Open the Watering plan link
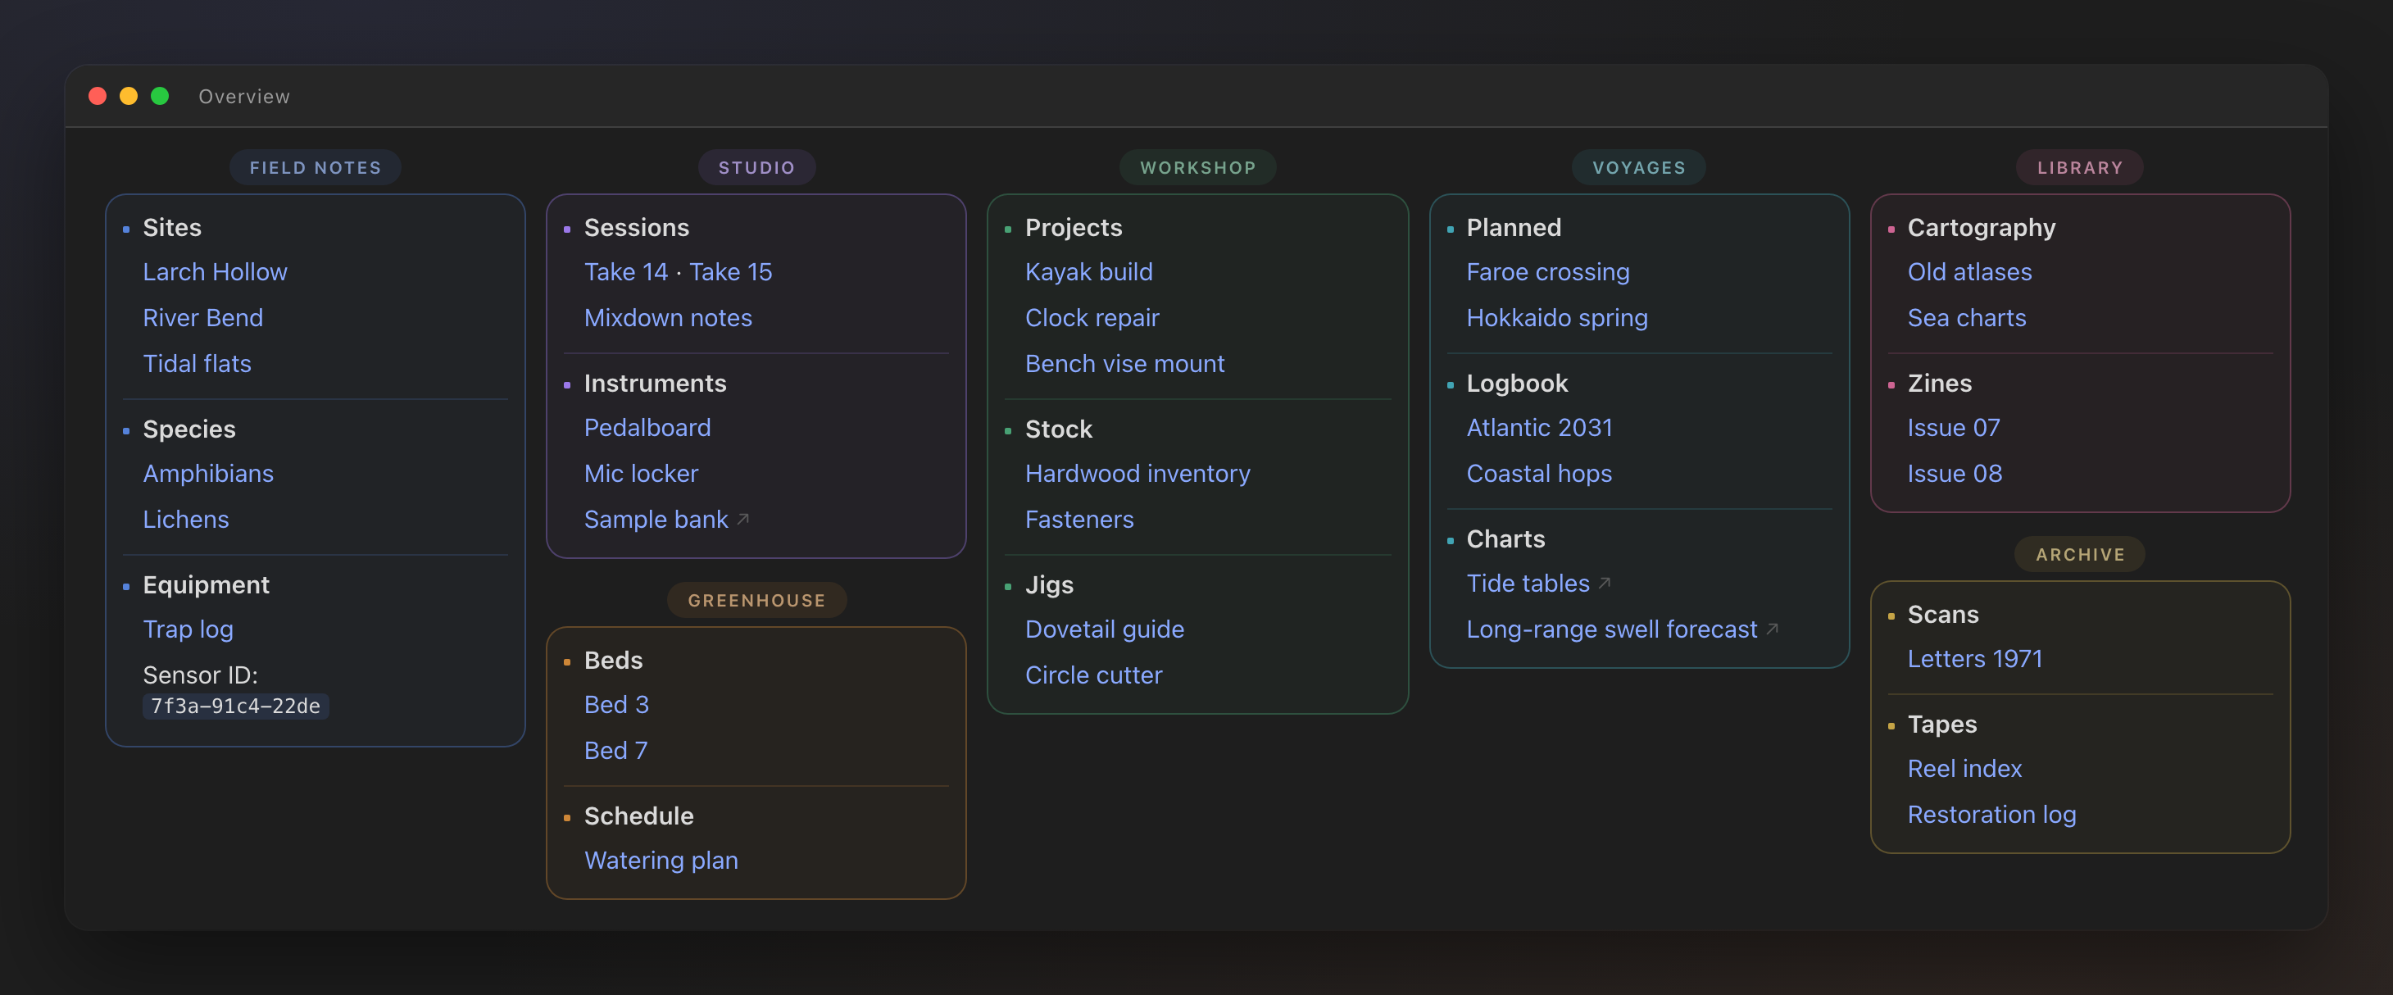The image size is (2393, 995). tap(661, 861)
